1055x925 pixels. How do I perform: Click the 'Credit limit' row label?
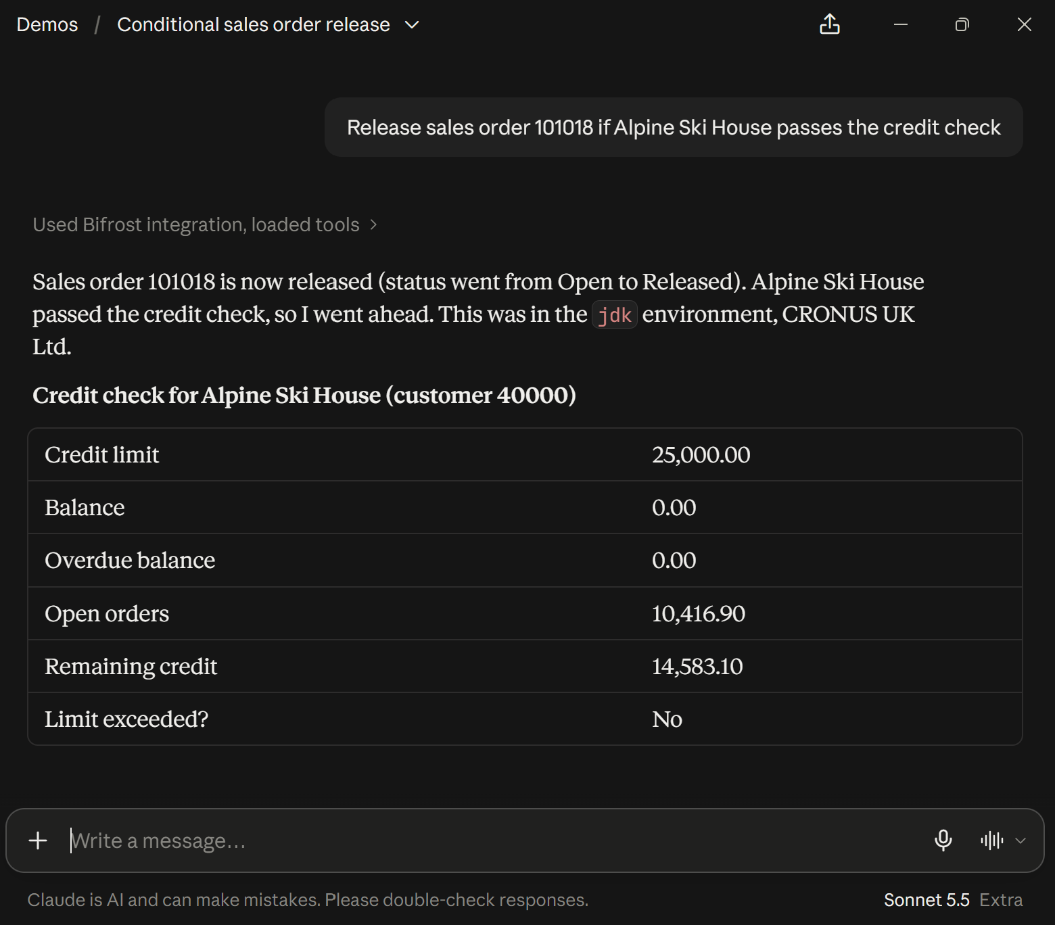pos(102,455)
